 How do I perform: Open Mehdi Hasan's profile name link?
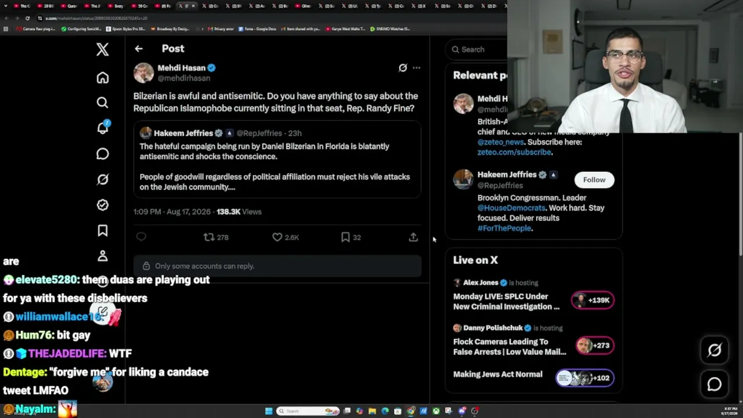(x=182, y=68)
